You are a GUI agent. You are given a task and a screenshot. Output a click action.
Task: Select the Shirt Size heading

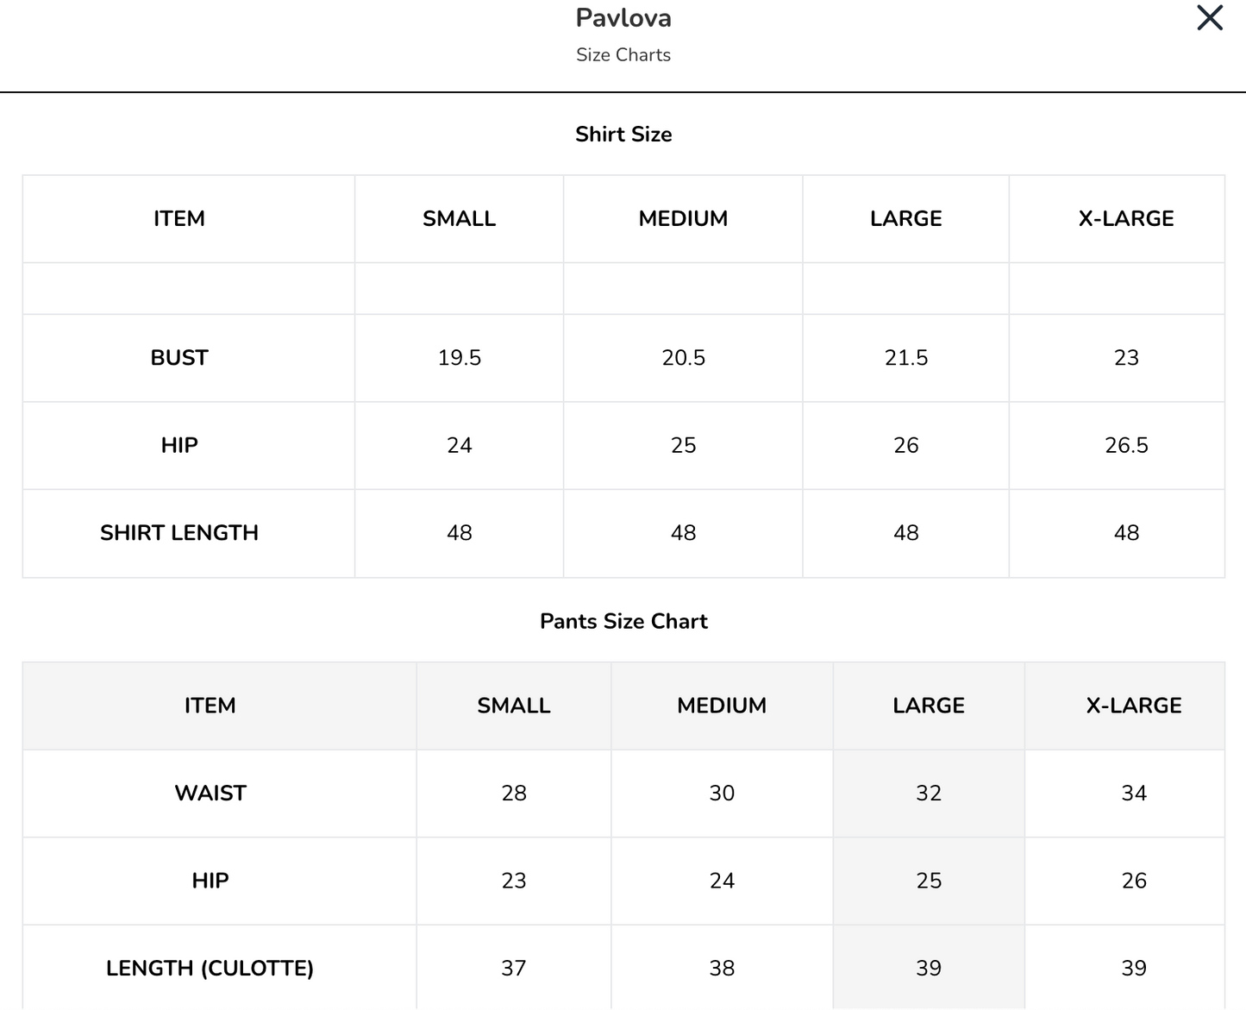[623, 134]
